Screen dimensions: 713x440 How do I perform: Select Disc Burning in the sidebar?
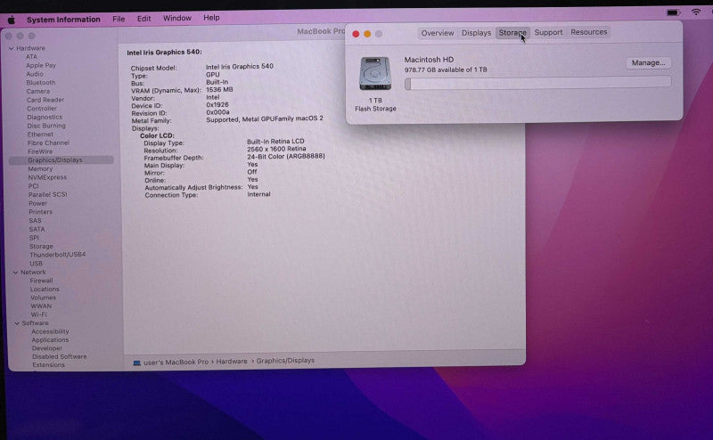46,126
